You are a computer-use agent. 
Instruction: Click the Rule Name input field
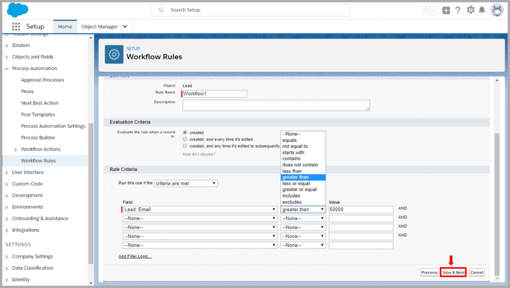(x=215, y=94)
